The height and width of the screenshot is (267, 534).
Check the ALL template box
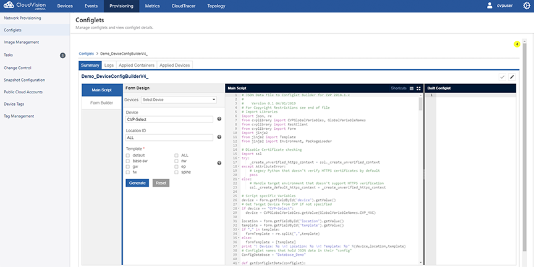click(176, 155)
